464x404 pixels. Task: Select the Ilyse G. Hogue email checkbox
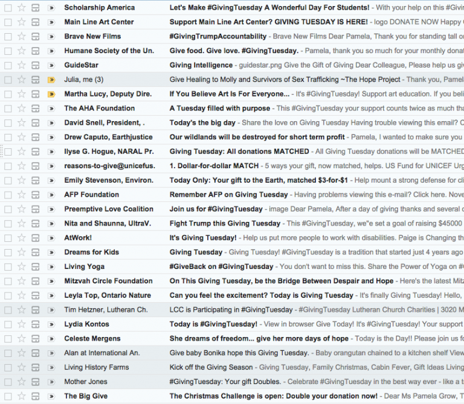[x=8, y=152]
